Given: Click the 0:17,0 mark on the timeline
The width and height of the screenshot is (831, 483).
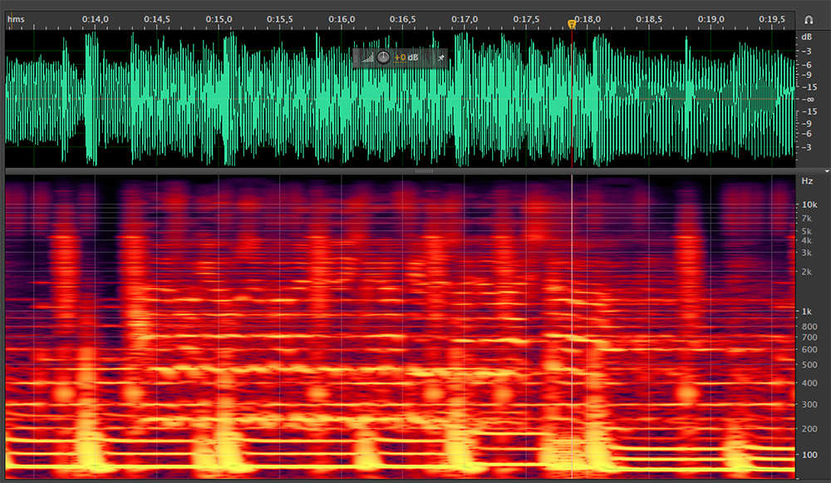Looking at the screenshot, I should point(465,18).
